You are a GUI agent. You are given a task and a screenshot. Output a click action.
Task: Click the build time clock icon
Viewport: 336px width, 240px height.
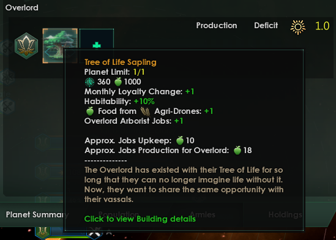pyautogui.click(x=89, y=82)
